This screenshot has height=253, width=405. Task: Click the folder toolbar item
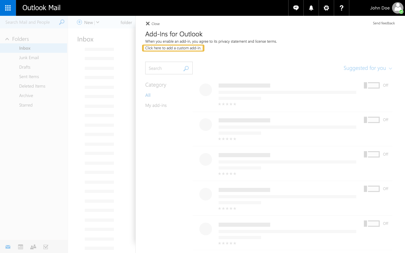coord(126,22)
